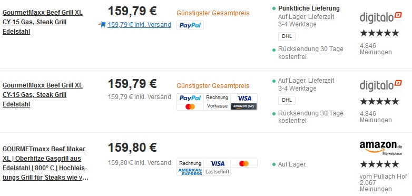Click the second offer's GourmetMaxx Beef Grill title

43,95
